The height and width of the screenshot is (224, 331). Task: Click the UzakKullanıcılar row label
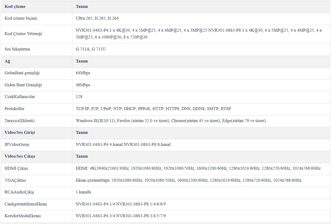click(x=20, y=97)
